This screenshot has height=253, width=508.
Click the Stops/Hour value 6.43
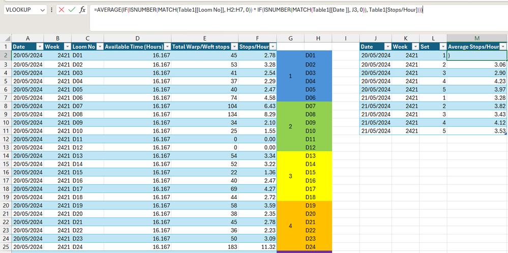click(258, 106)
